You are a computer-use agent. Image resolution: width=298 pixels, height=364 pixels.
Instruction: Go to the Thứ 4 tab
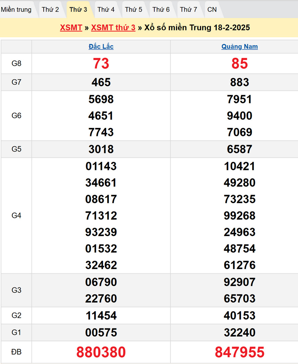106,9
